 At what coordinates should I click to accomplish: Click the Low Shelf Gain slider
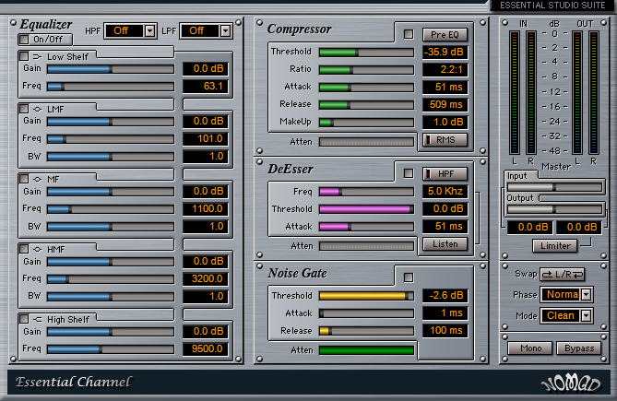[x=111, y=69]
